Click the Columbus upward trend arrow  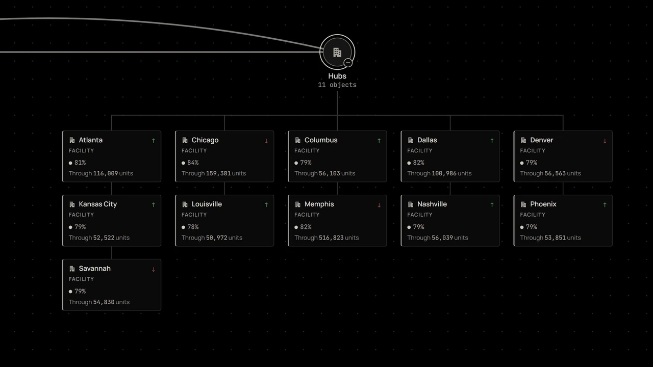coord(379,141)
